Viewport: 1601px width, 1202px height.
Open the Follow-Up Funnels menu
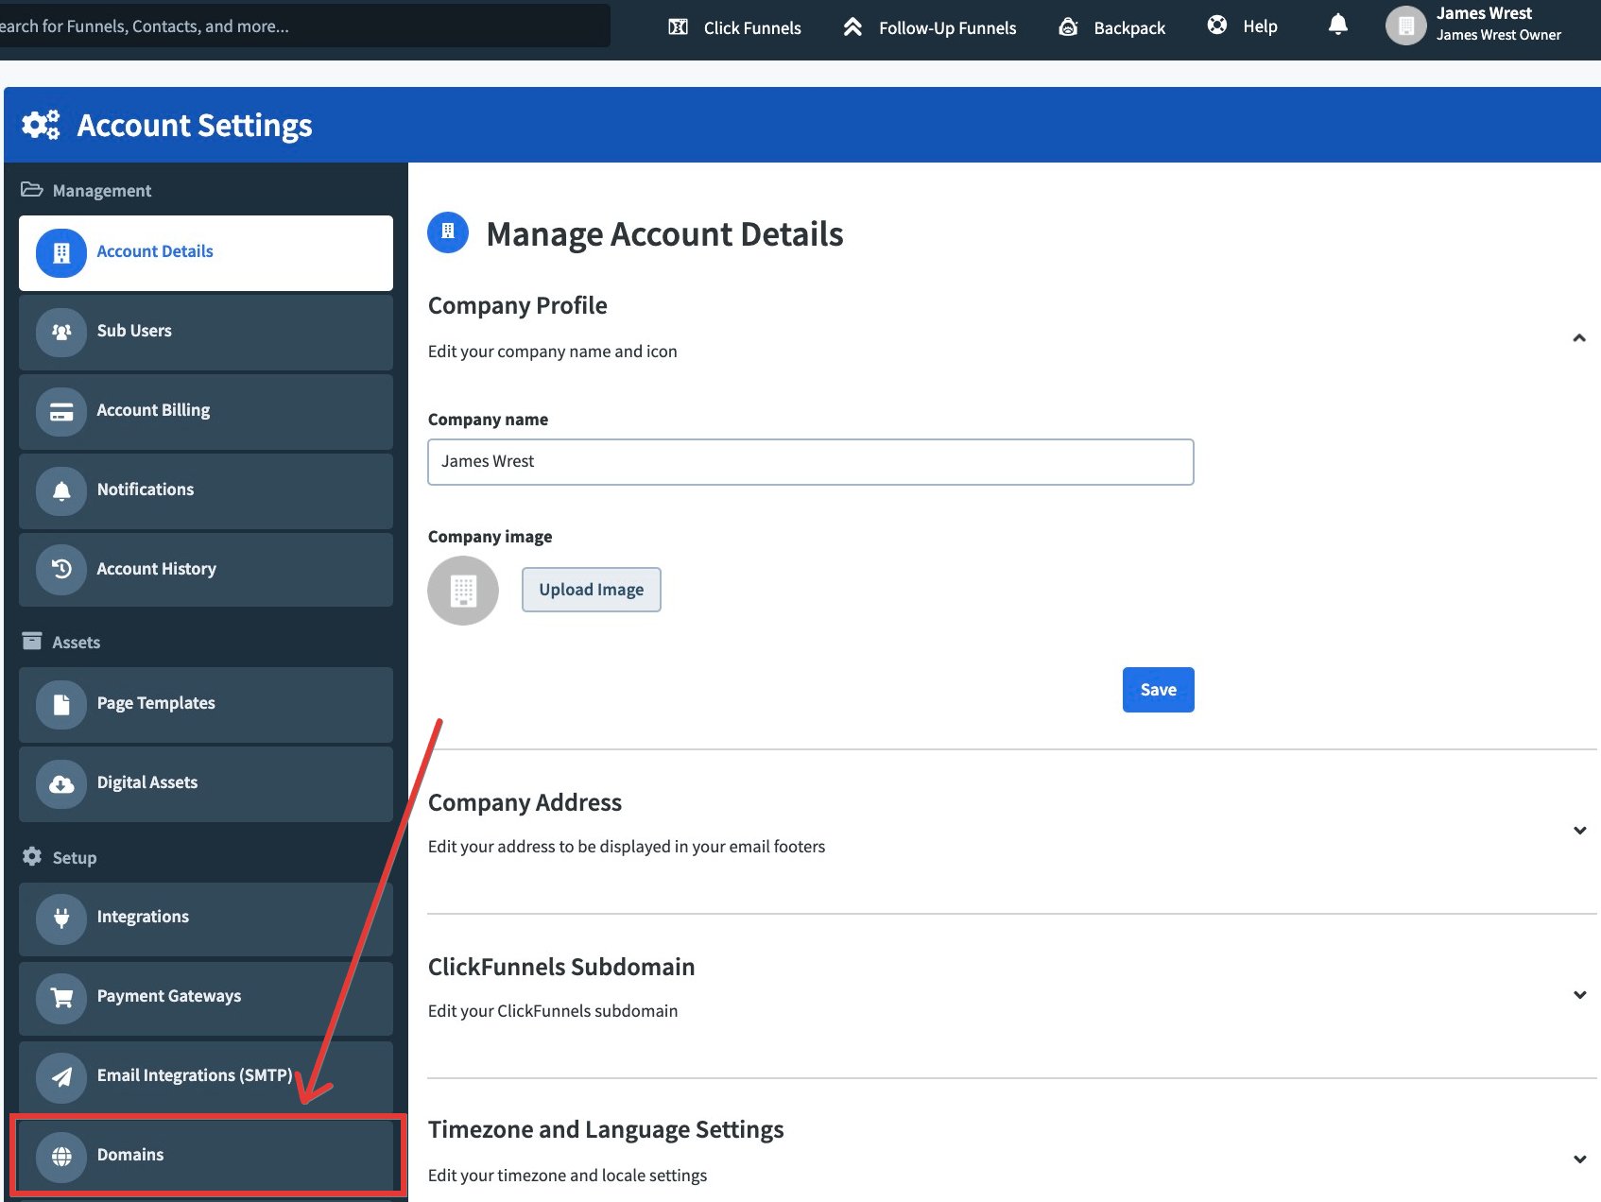click(947, 28)
